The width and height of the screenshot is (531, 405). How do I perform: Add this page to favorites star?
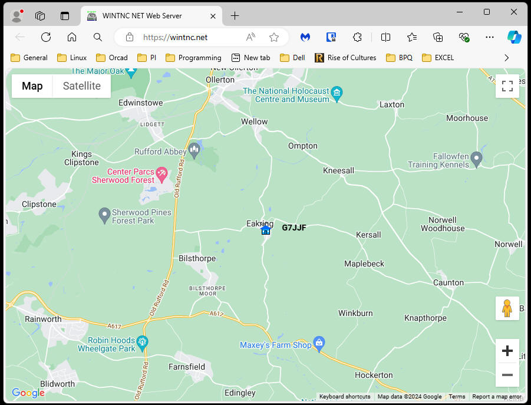[x=274, y=37]
